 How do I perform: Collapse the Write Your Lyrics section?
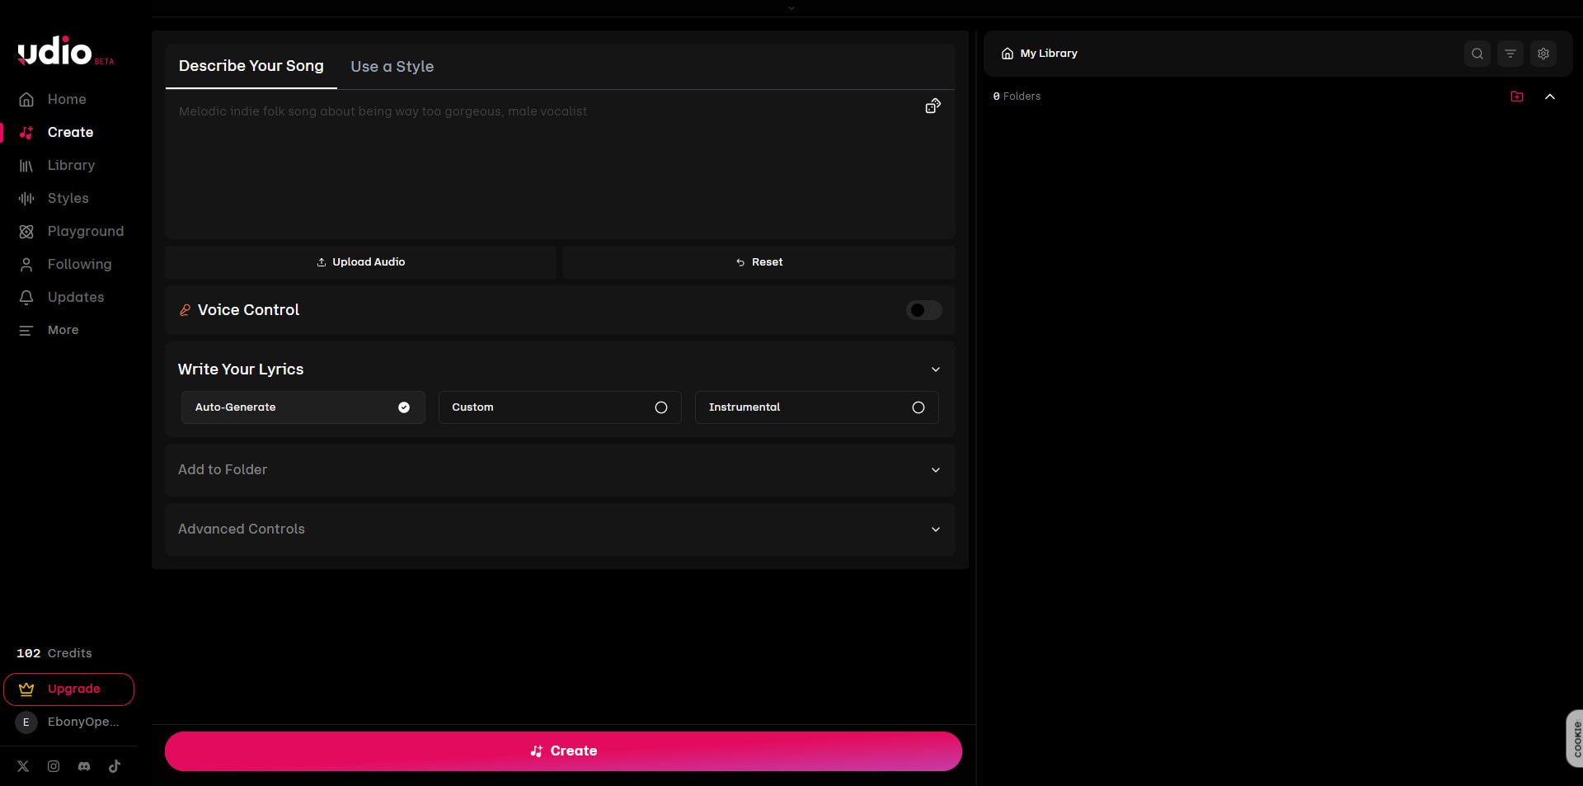coord(935,369)
